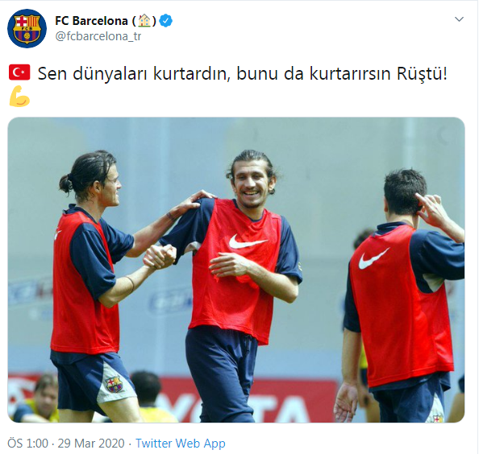
Task: Click the blue verified badge
Action: pos(166,21)
